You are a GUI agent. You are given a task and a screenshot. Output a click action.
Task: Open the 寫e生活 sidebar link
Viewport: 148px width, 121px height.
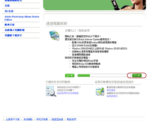click(9, 11)
